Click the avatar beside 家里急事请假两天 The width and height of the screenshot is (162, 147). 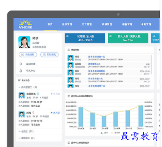[70, 72]
